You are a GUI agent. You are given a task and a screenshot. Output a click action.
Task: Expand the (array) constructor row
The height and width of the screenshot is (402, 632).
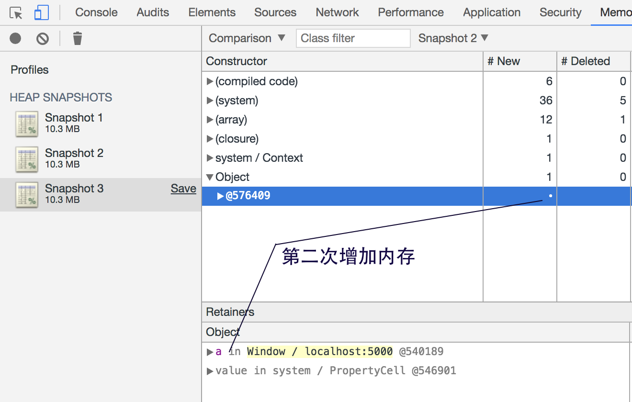point(210,120)
